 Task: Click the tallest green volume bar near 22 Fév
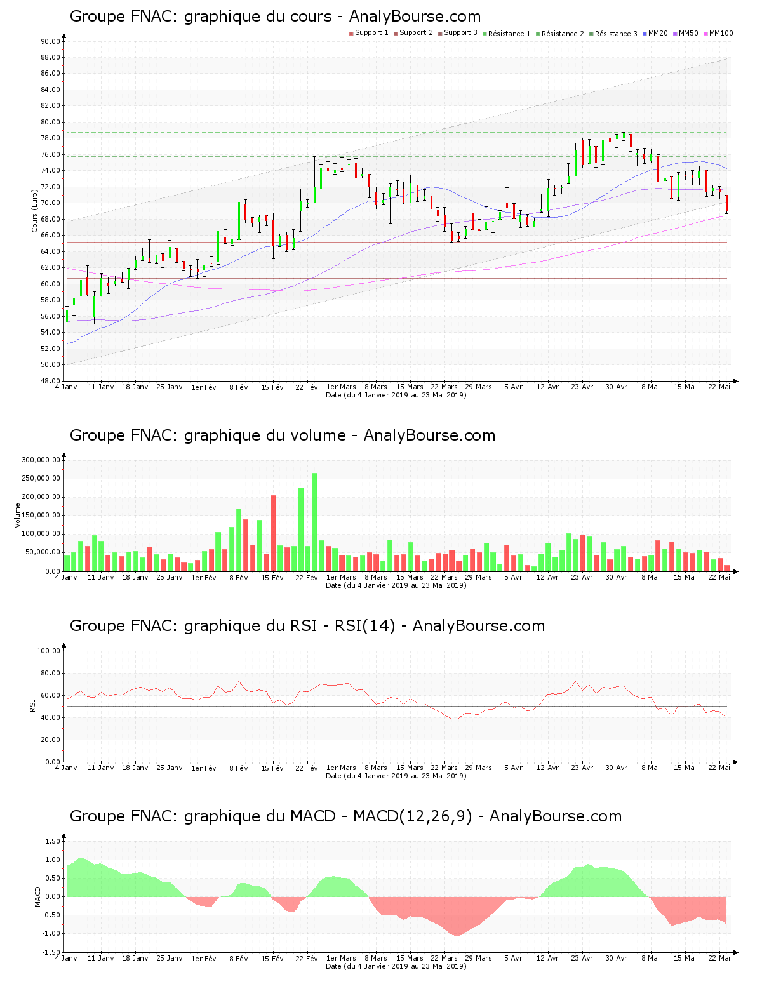(x=314, y=522)
